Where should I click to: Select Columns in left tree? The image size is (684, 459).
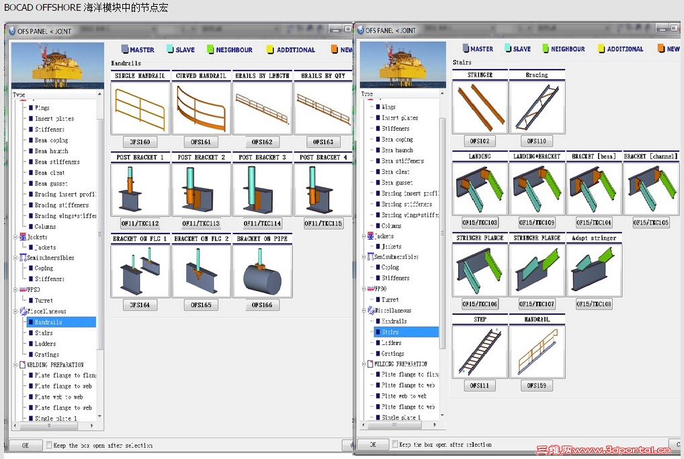coord(45,226)
